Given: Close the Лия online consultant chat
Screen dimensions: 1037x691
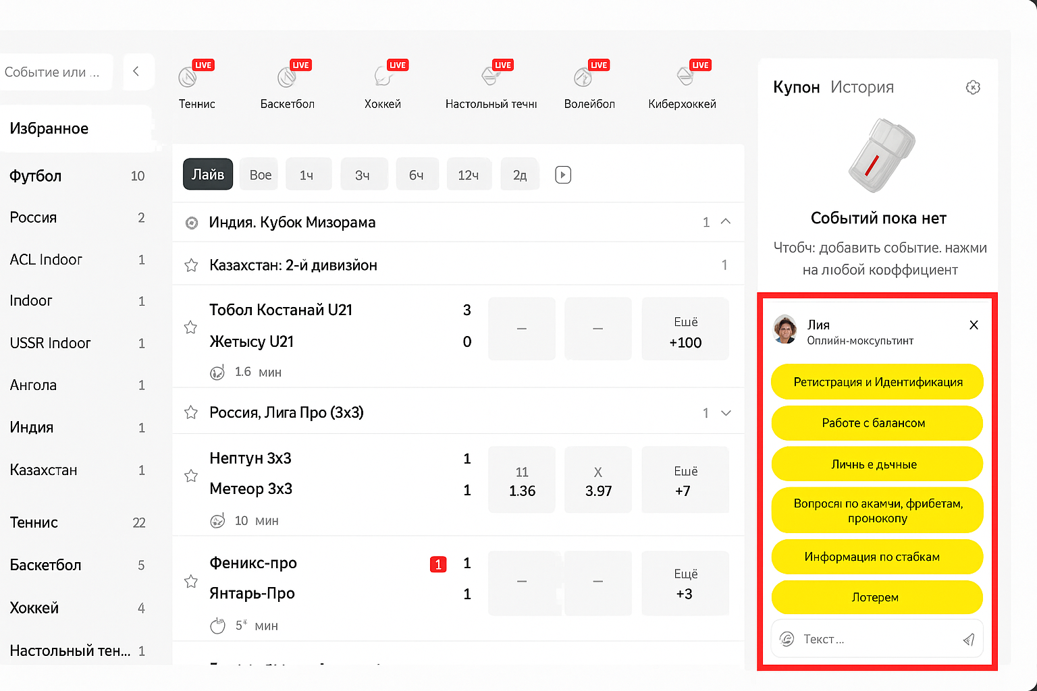Looking at the screenshot, I should point(974,325).
